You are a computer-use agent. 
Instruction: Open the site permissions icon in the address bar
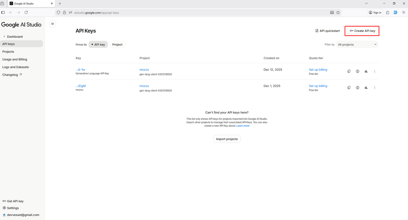click(x=70, y=13)
